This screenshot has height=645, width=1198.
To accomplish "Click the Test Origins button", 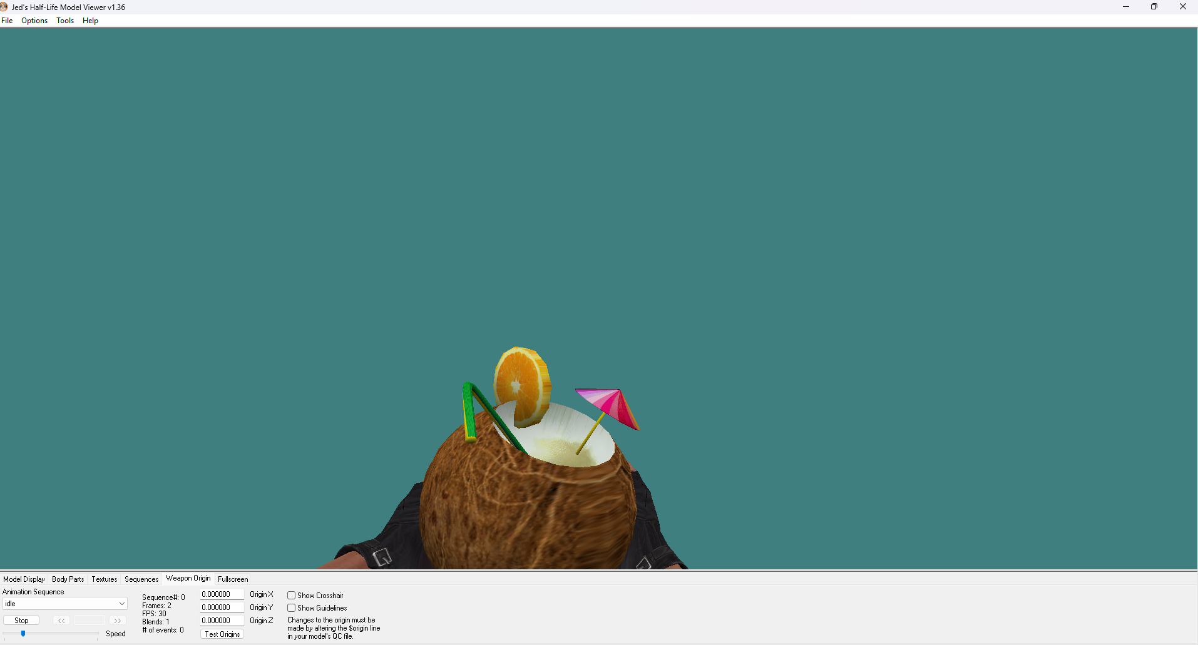I will (x=222, y=634).
